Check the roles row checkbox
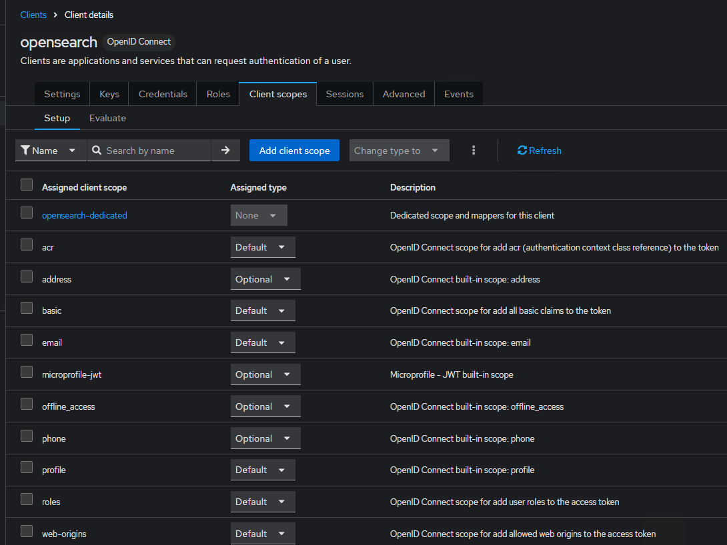The width and height of the screenshot is (727, 545). pyautogui.click(x=27, y=499)
